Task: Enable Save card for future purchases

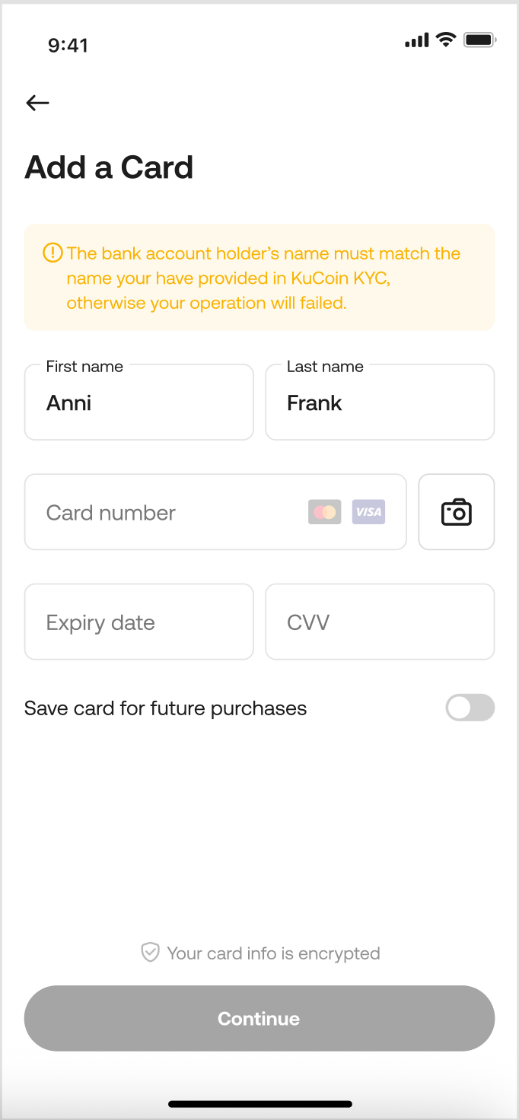Action: 470,708
